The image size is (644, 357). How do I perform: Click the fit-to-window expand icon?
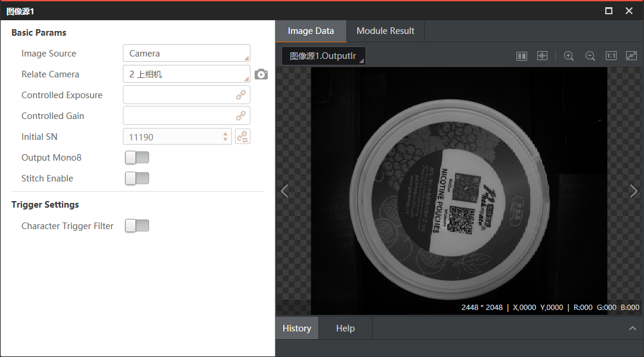point(631,56)
